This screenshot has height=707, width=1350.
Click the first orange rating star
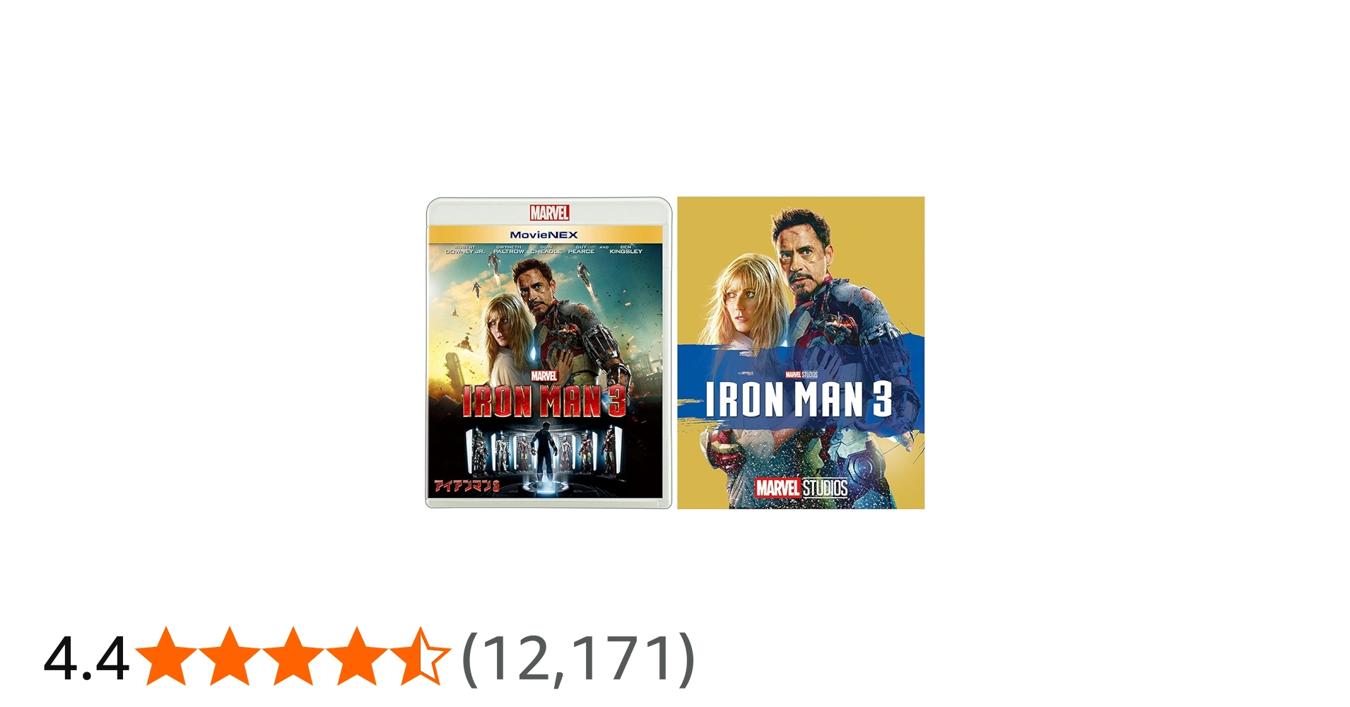[166, 657]
